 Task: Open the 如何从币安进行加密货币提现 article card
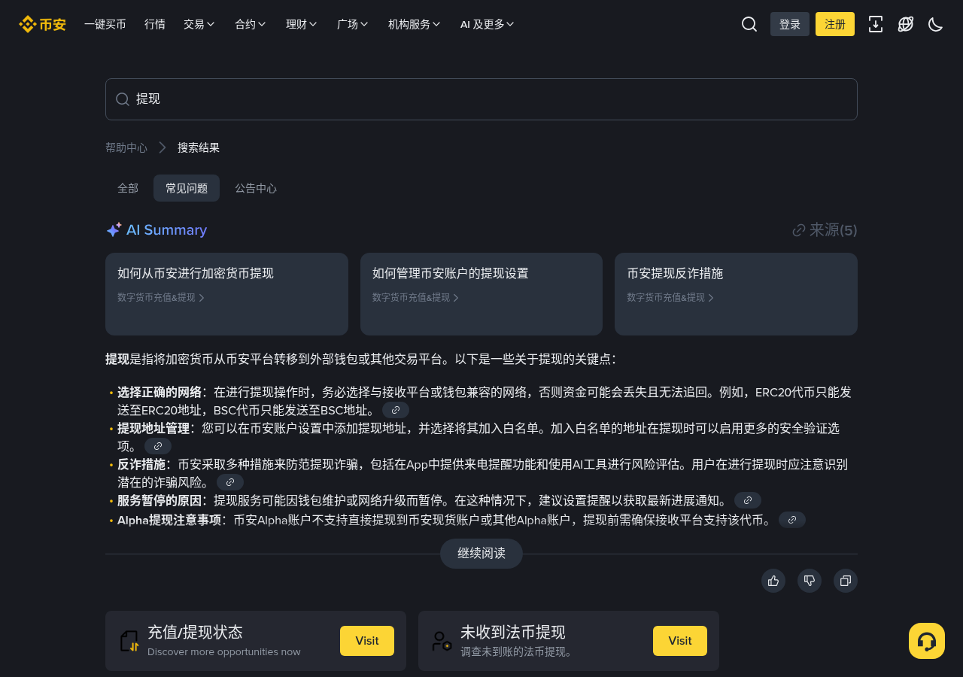click(x=226, y=294)
